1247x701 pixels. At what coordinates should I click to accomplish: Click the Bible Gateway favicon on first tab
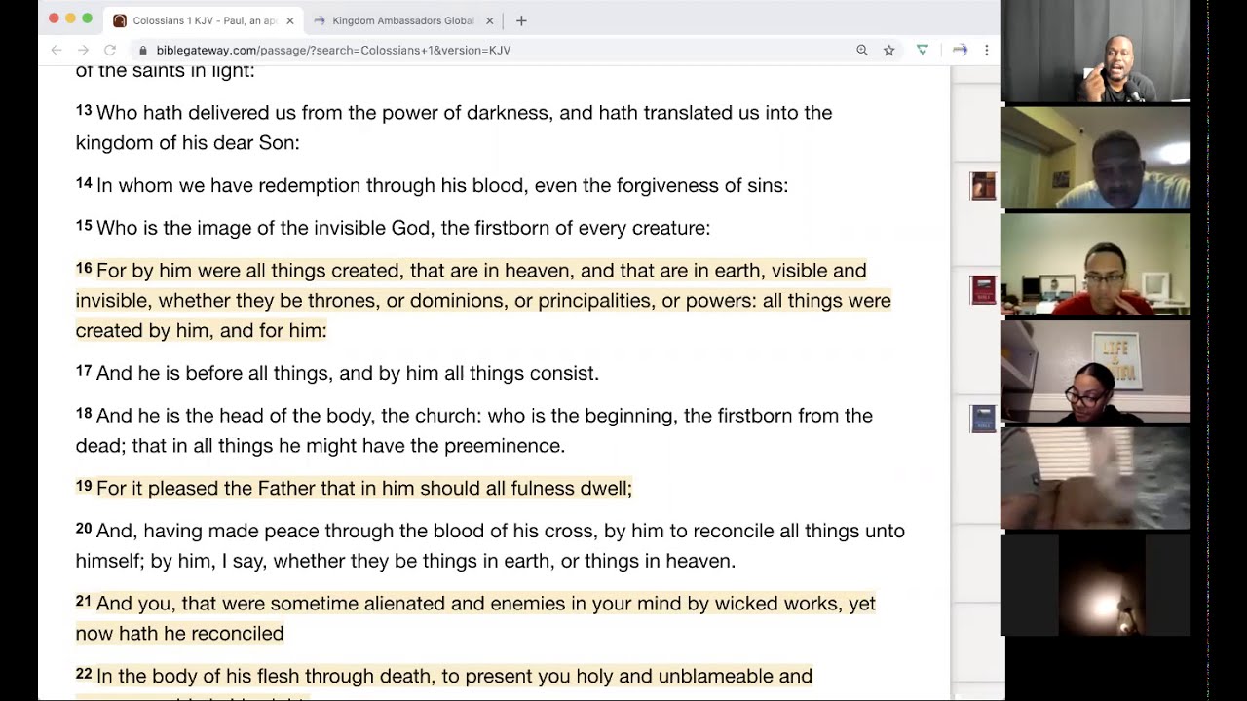click(120, 20)
